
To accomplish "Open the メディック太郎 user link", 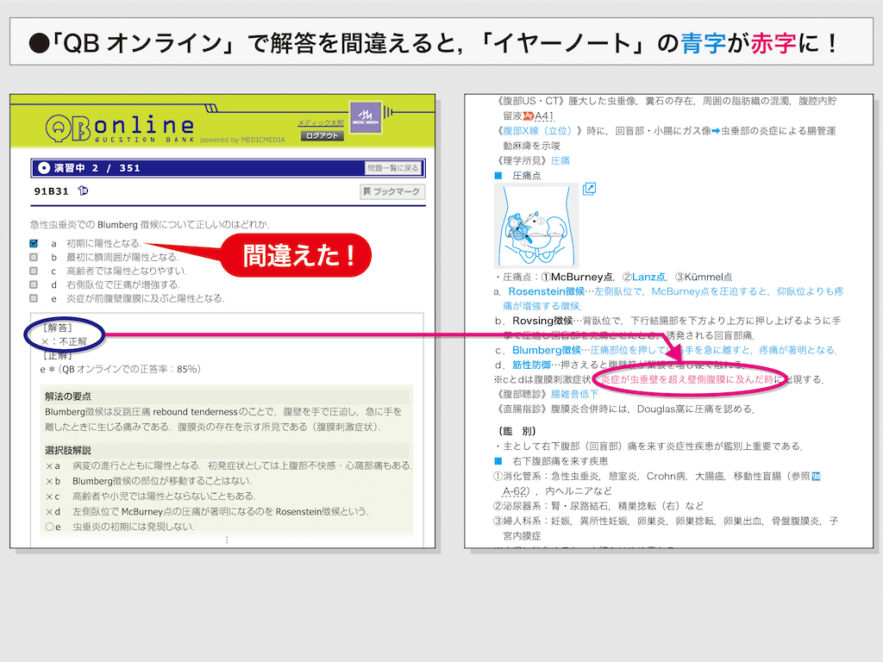I will 321,122.
